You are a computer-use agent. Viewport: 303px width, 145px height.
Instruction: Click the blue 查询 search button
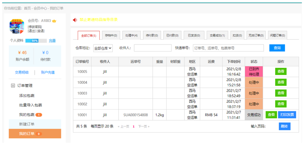277,48
